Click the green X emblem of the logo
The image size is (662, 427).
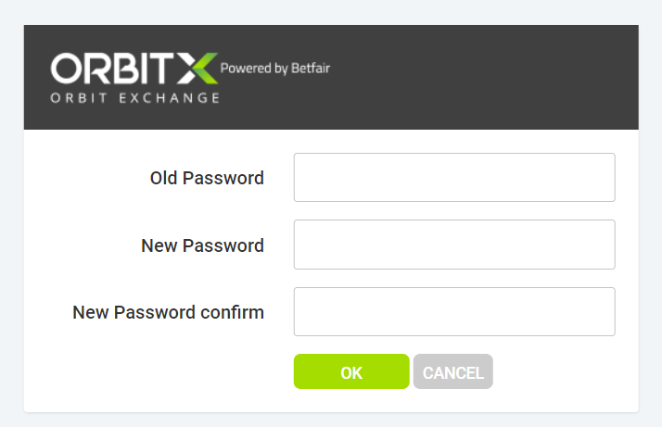click(197, 69)
